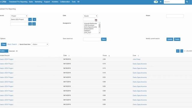This screenshot has height=108, width=192.
Task: Click the up arrow of the Assigned to list scrollbar
Action: tap(99, 23)
